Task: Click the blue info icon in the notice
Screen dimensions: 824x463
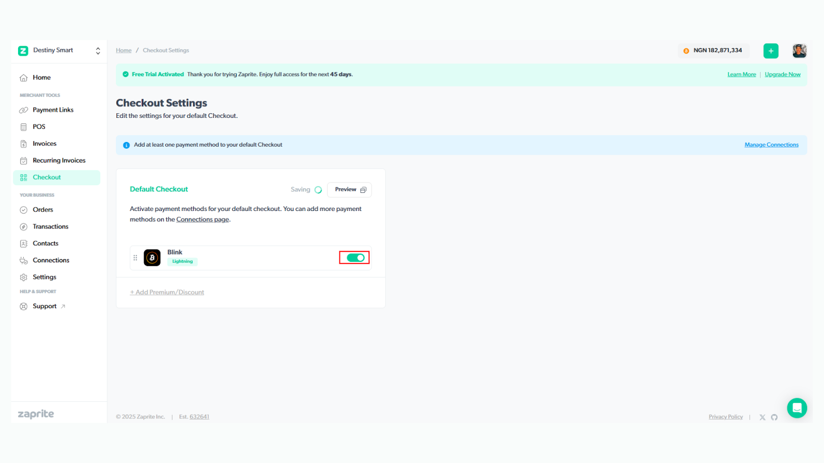Action: [x=126, y=145]
